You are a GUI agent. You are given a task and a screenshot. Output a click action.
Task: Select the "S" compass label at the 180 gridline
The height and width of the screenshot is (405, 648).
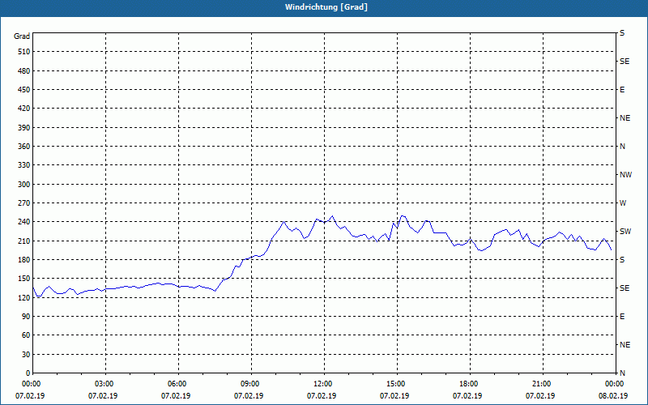tap(622, 260)
